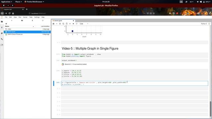Open page actions three-dot menu

click(145, 13)
